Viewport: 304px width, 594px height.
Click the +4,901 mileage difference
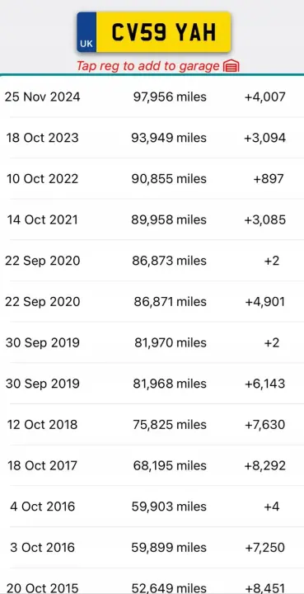(x=265, y=302)
